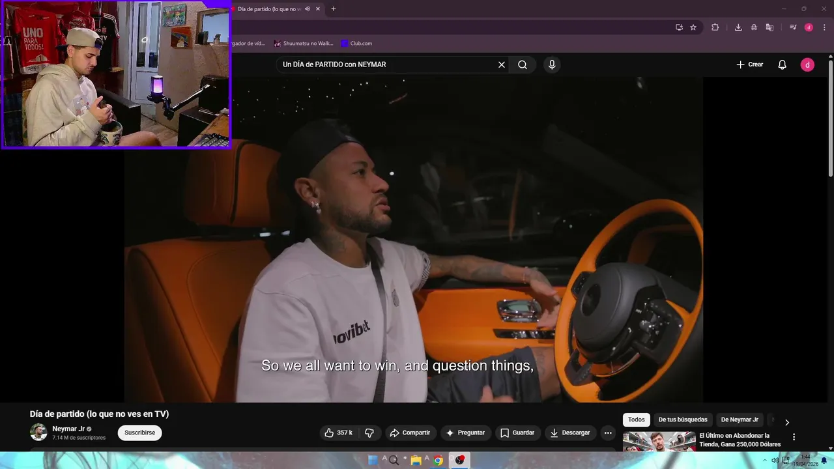Open the recording app icon in taskbar
This screenshot has height=469, width=834.
pyautogui.click(x=460, y=461)
